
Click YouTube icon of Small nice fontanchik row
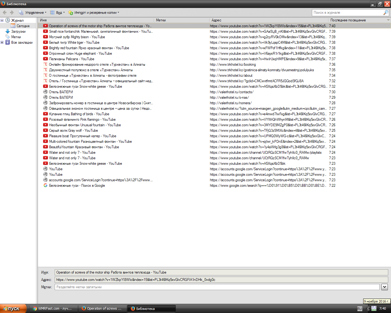pyautogui.click(x=46, y=31)
